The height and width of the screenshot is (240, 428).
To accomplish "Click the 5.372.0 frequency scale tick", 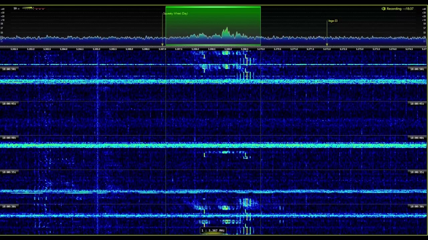I will (x=327, y=49).
